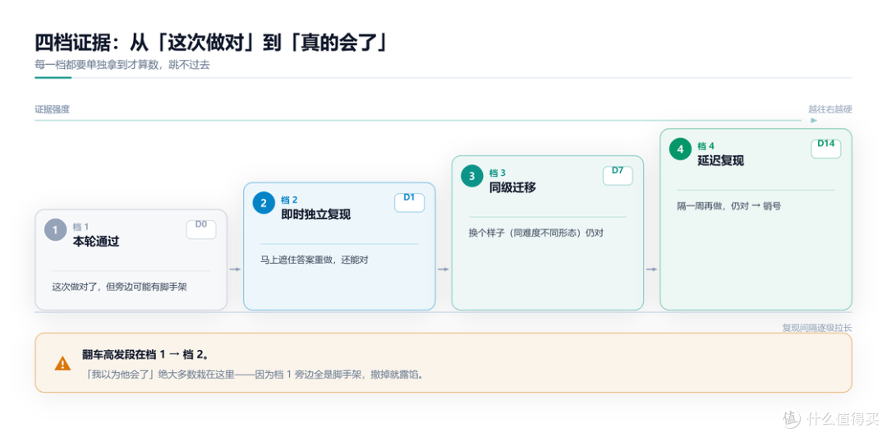
Task: Click the arrowhead ending the 证据强度 axis
Action: tap(814, 121)
